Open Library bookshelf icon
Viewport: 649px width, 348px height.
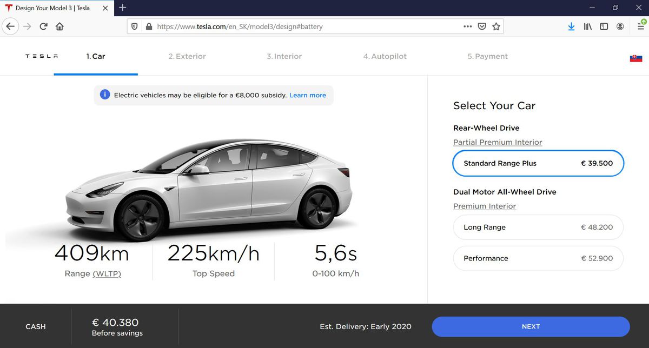tap(588, 26)
